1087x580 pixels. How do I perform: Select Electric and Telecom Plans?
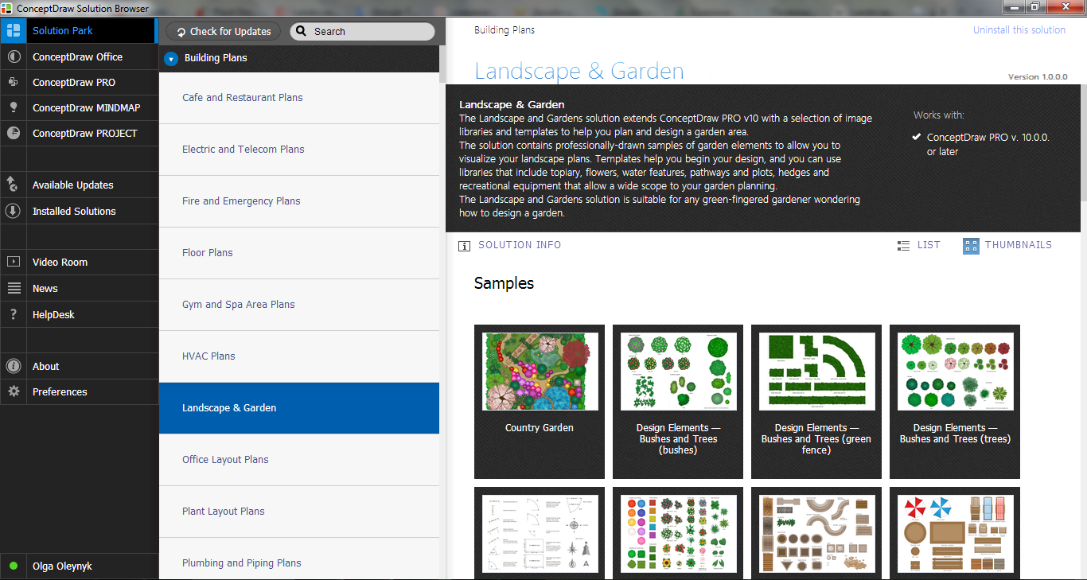299,150
